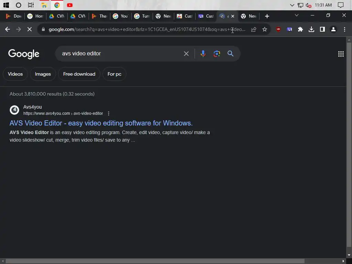Switch to the first CVN Drive tab
Viewport: 352px width, 264px height.
pos(57,16)
